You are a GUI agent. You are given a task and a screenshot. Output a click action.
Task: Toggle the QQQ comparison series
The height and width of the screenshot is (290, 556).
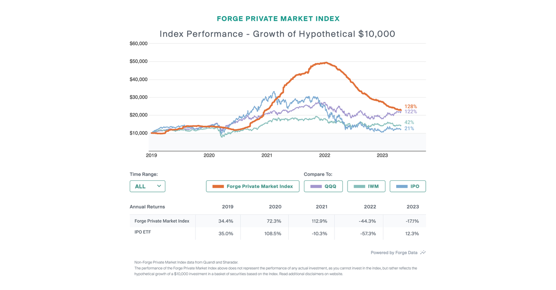323,186
